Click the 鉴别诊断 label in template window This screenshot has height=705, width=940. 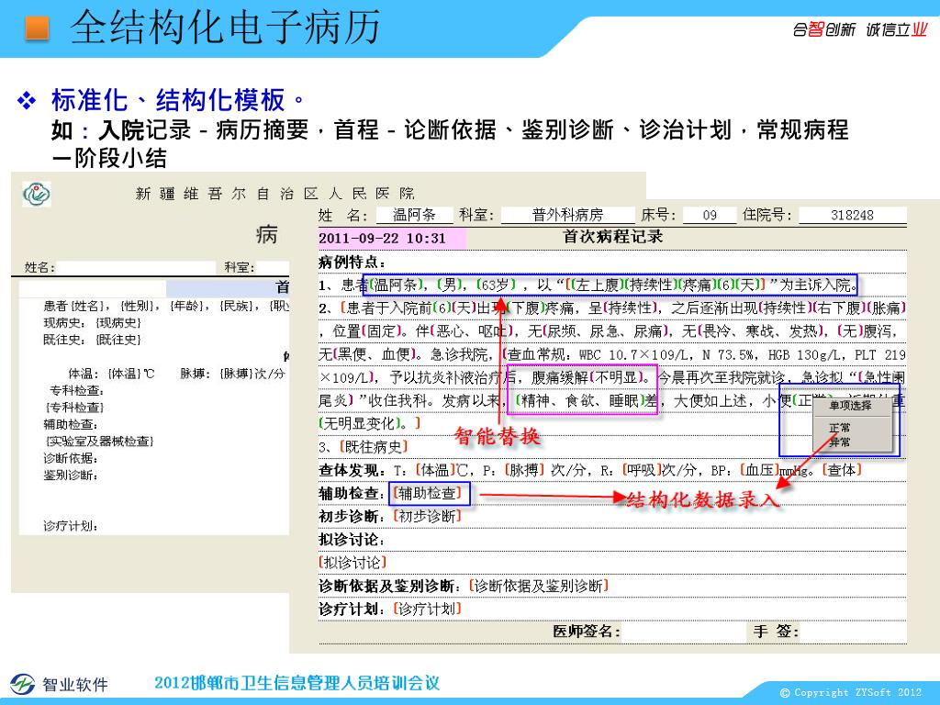click(x=70, y=476)
